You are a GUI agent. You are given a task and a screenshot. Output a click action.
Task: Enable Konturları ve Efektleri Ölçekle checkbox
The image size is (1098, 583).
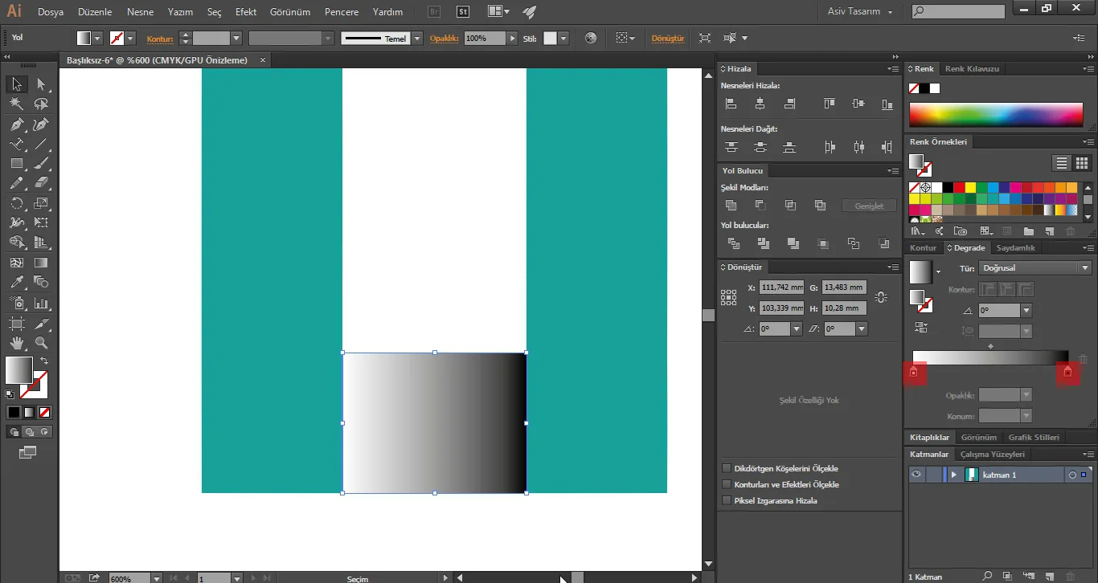[x=727, y=484]
